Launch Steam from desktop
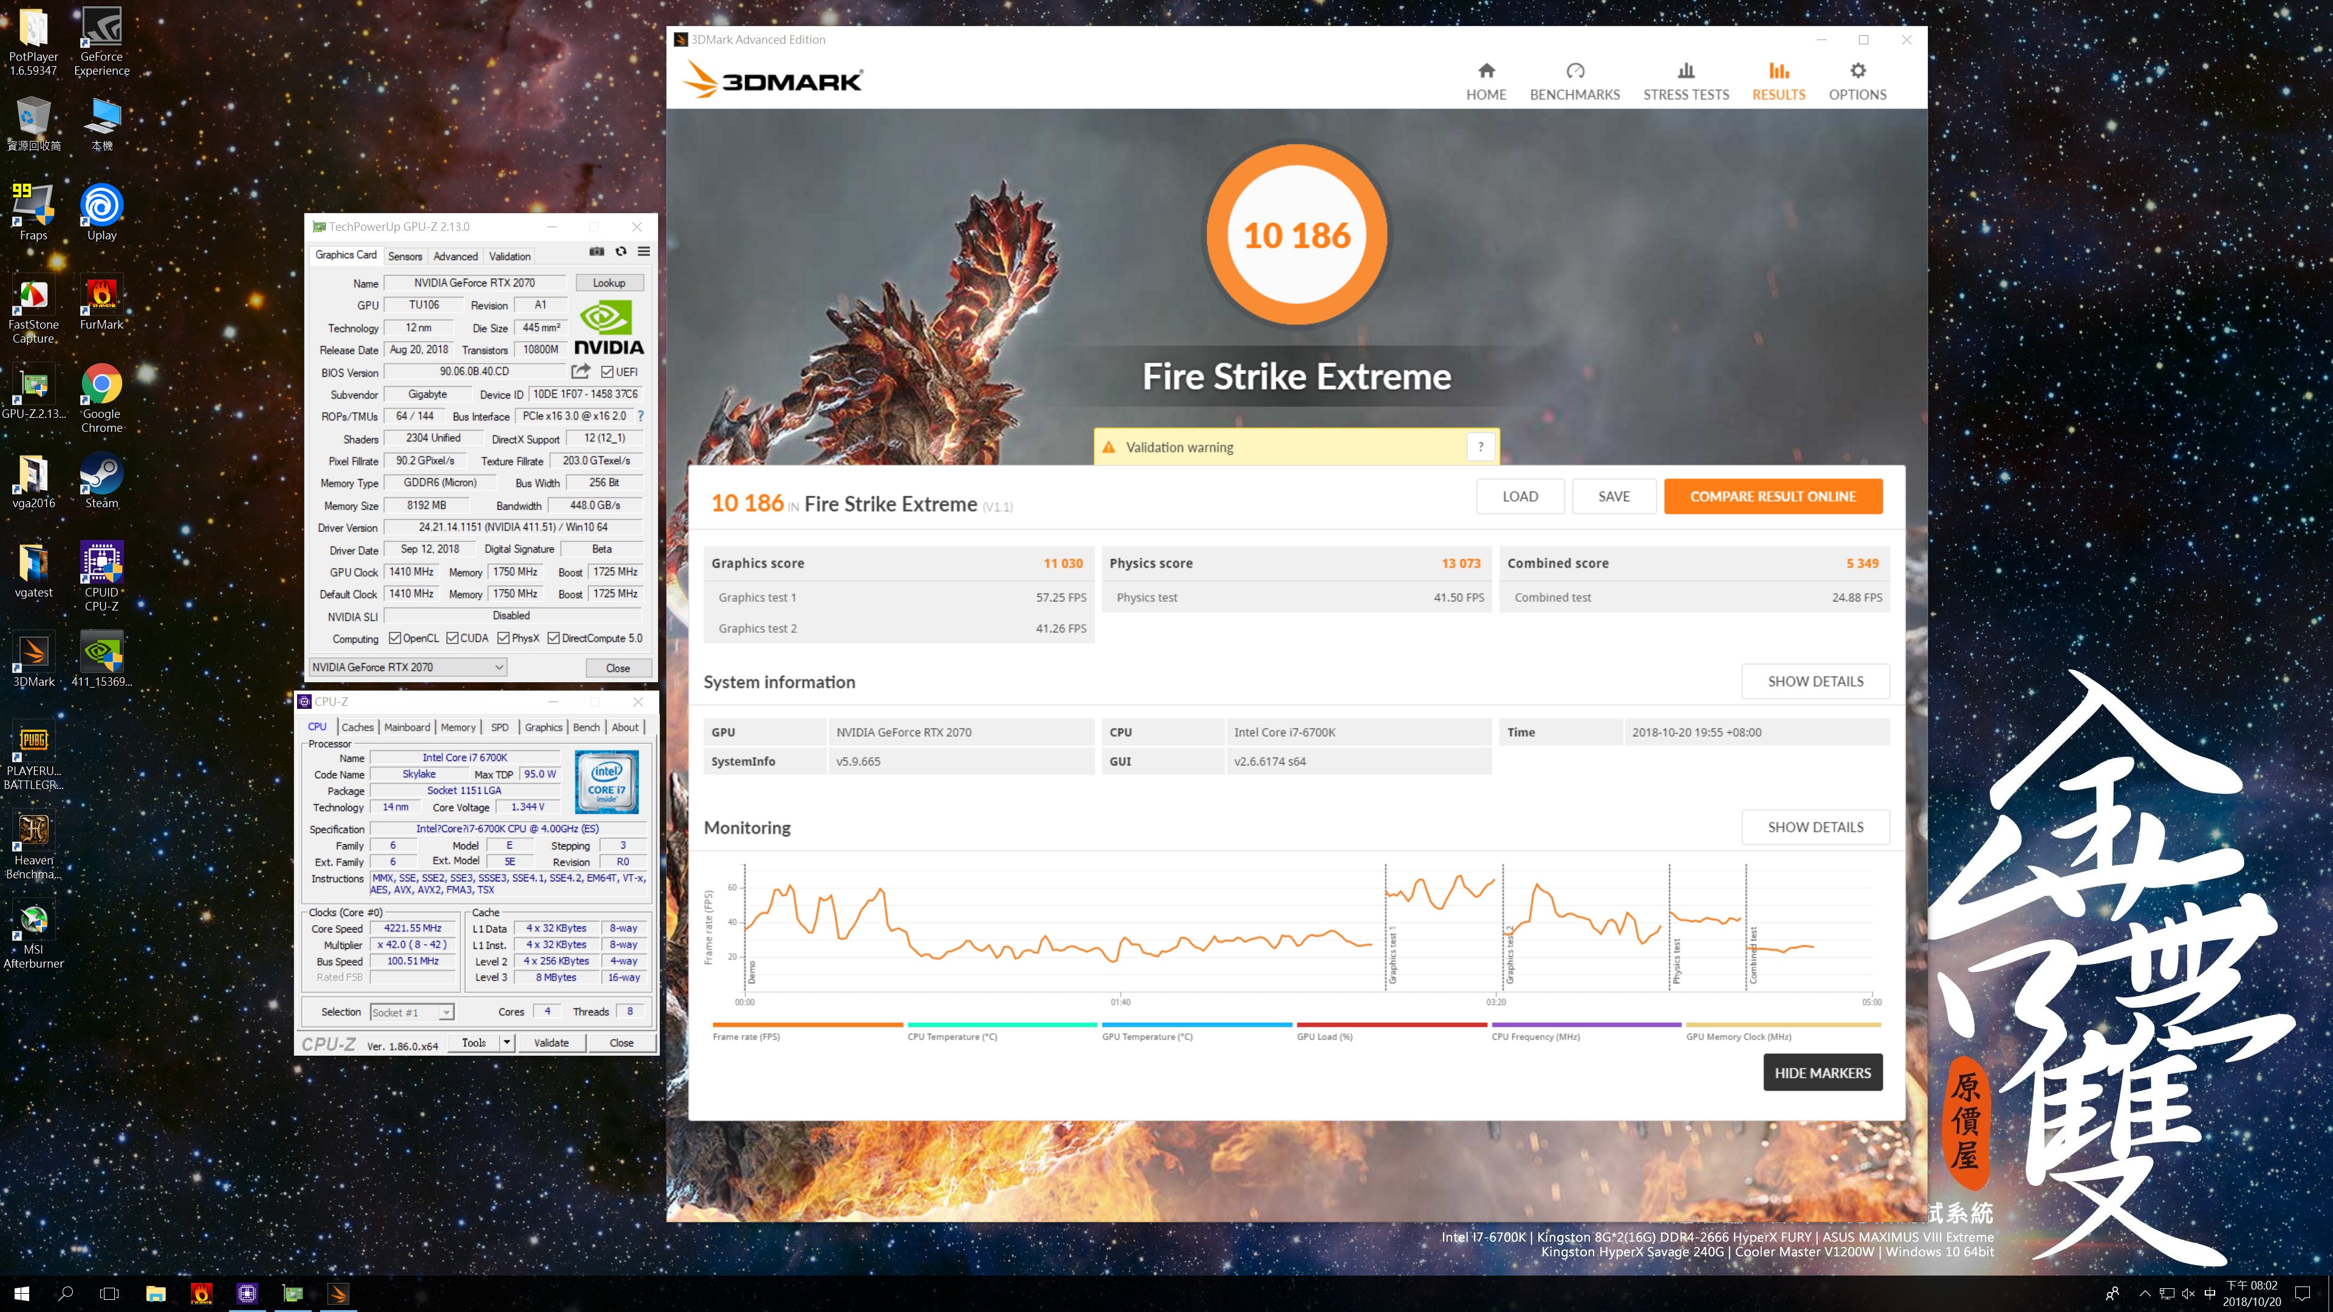 [101, 481]
